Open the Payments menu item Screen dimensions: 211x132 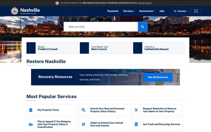[113, 11]
